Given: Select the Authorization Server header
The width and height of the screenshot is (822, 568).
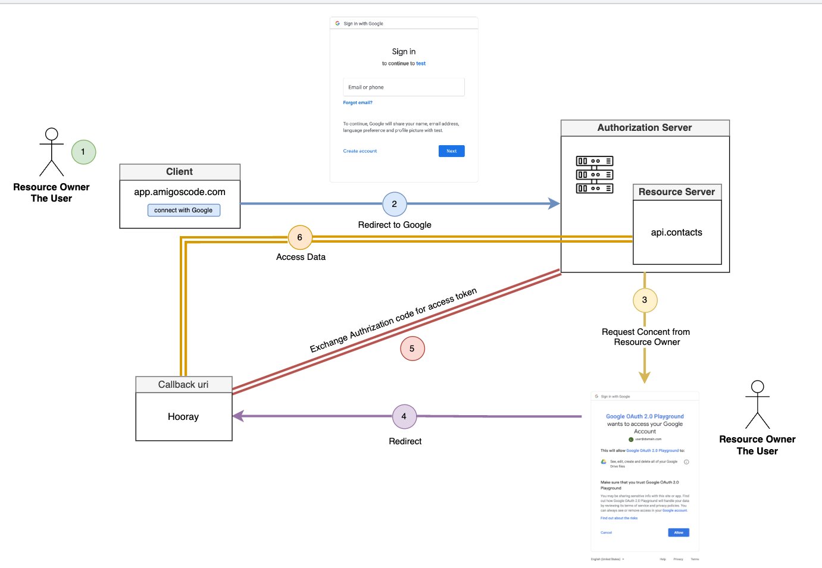Looking at the screenshot, I should click(x=645, y=128).
